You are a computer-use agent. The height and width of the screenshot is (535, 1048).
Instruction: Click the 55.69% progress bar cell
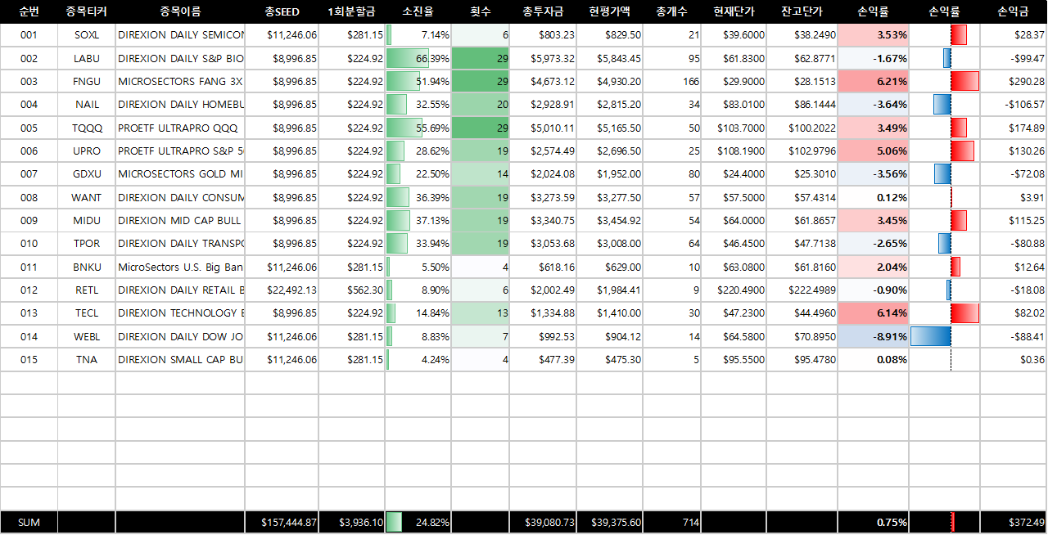(x=418, y=128)
